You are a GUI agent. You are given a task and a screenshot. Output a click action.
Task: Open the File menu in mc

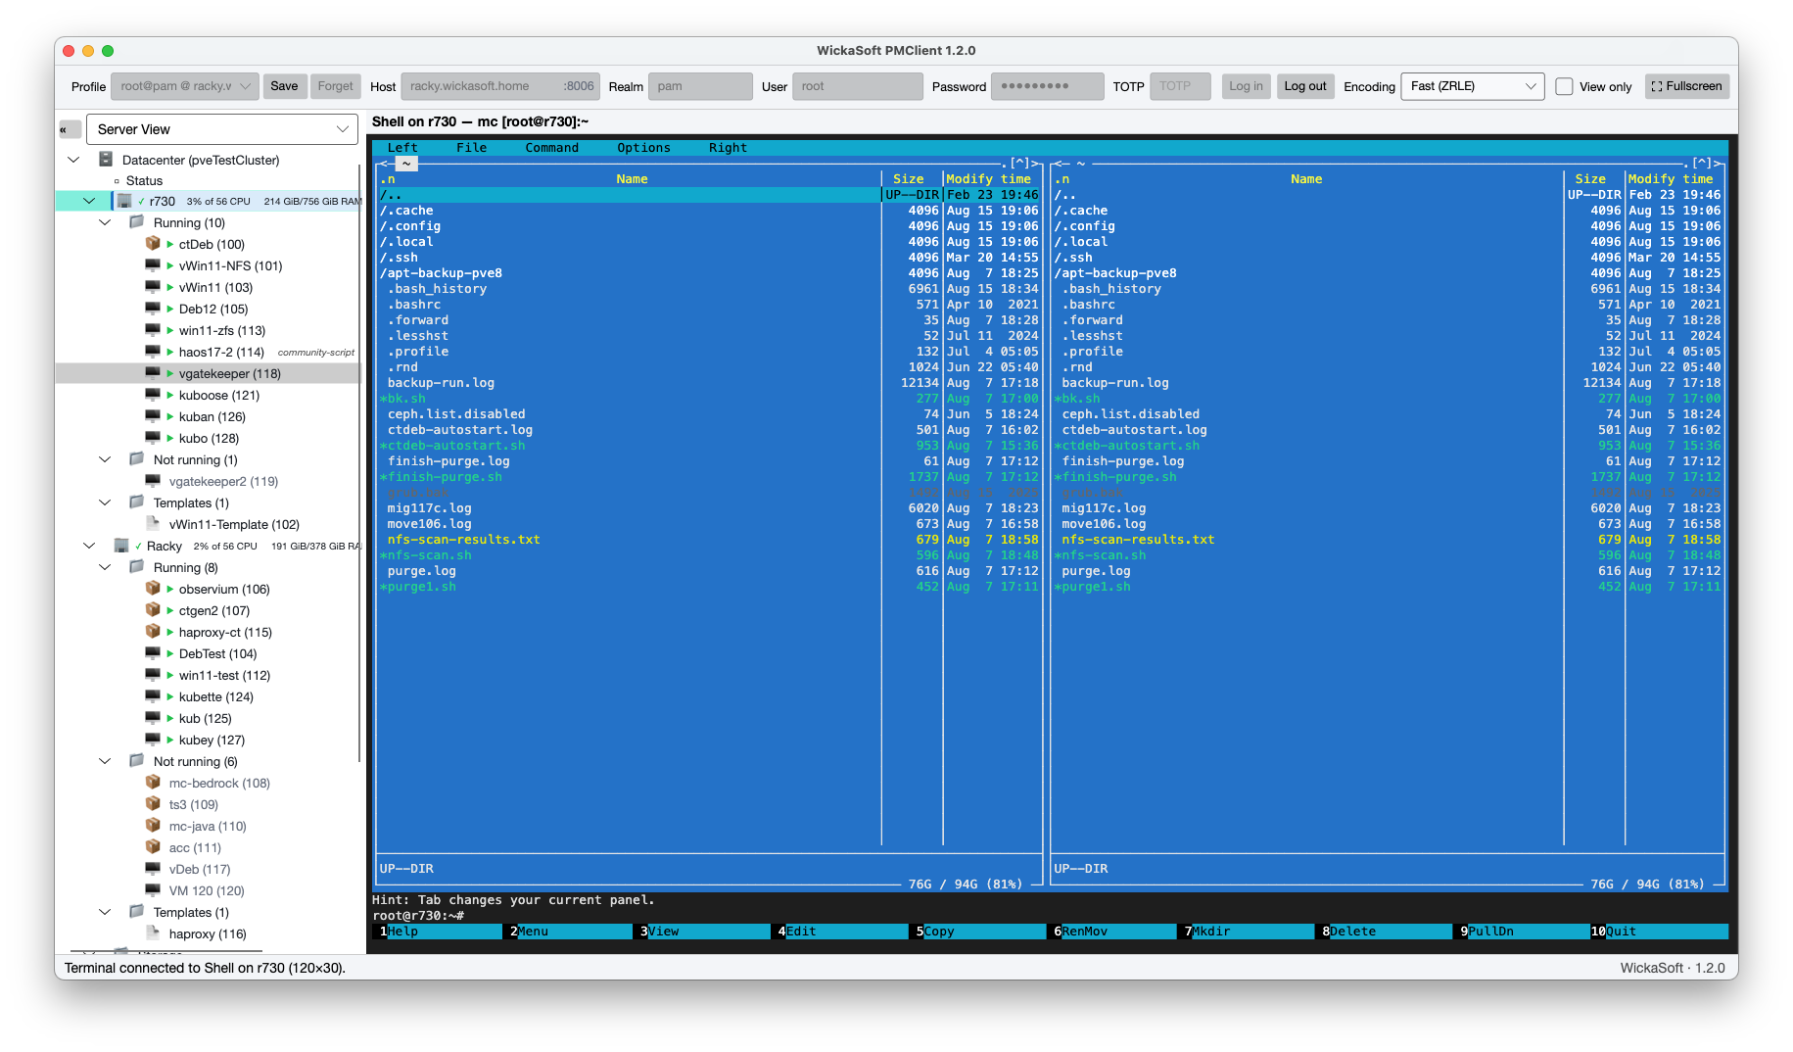(x=471, y=148)
